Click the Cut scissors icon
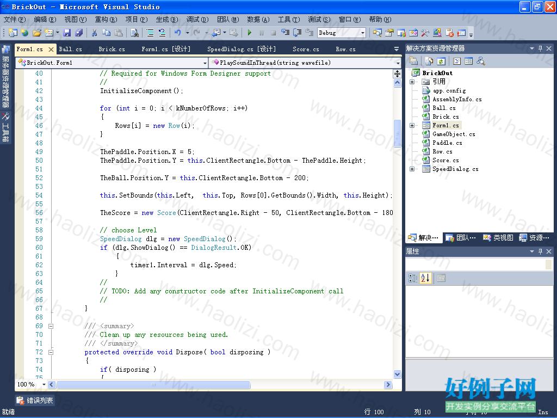The width and height of the screenshot is (557, 418). coord(95,33)
